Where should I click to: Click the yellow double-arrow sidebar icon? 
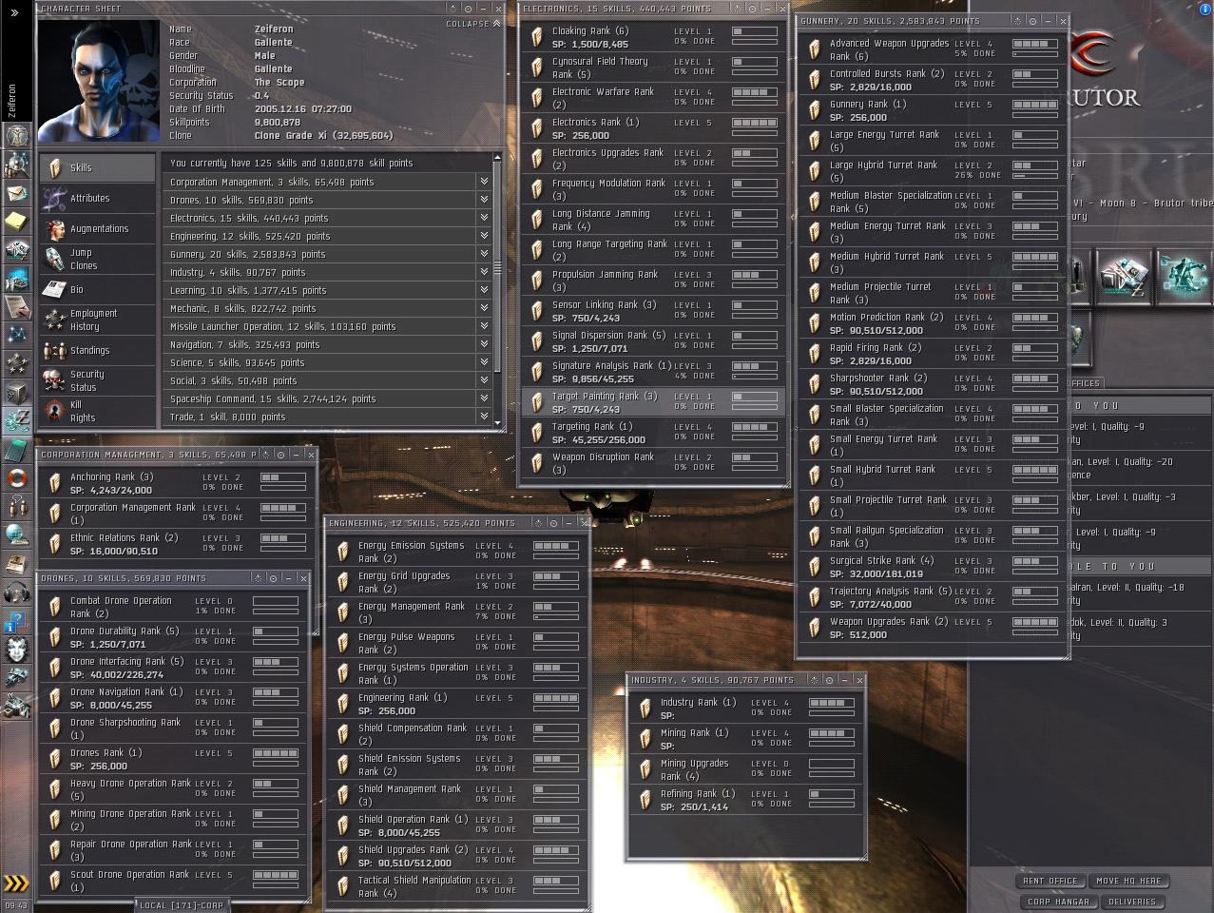click(15, 884)
